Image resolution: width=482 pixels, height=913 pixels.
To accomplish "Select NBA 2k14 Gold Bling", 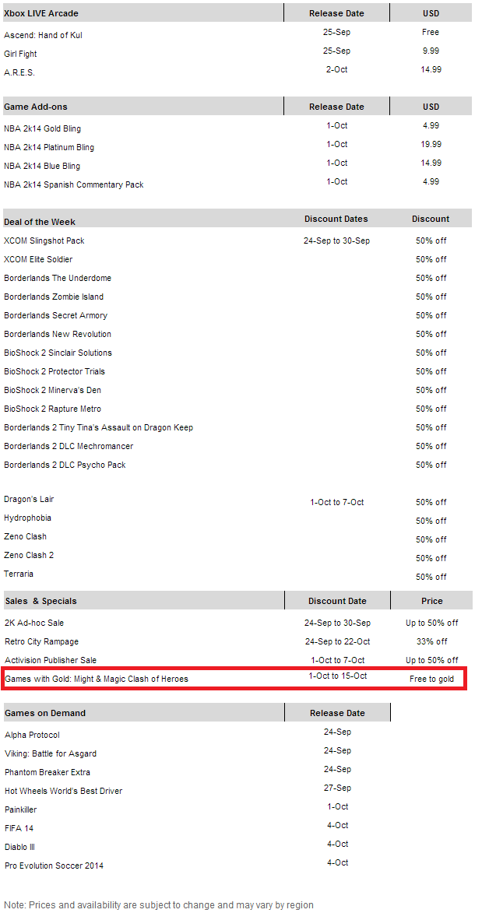I will click(42, 128).
